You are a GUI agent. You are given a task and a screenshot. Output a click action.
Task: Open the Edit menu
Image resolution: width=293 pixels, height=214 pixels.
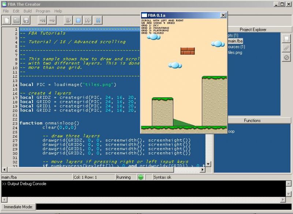pos(16,11)
